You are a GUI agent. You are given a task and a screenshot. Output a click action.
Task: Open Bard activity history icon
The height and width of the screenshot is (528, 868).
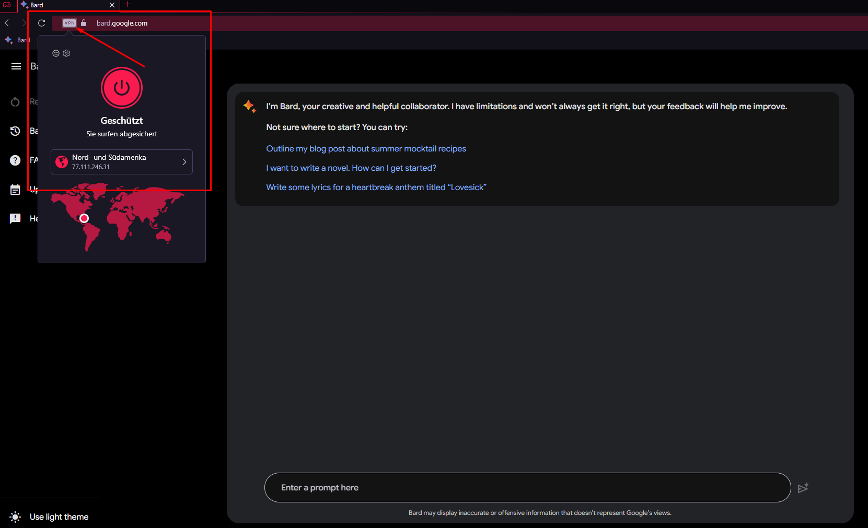pos(15,131)
